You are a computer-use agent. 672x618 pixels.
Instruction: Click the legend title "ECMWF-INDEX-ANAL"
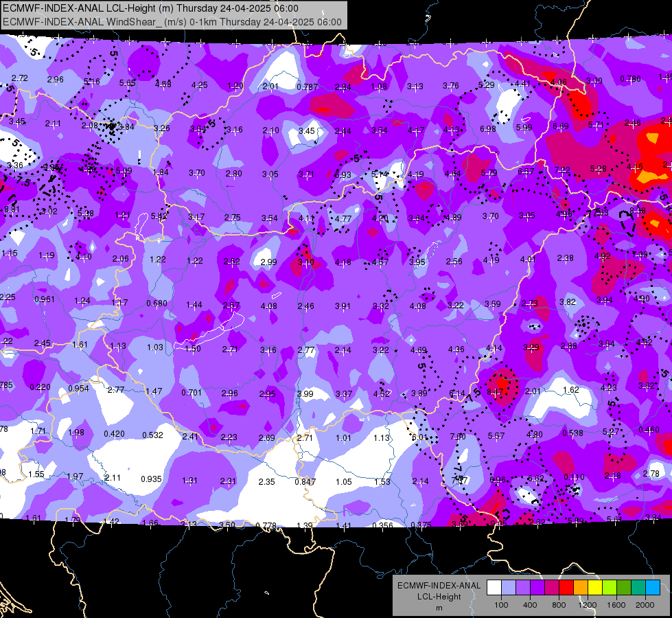(439, 586)
